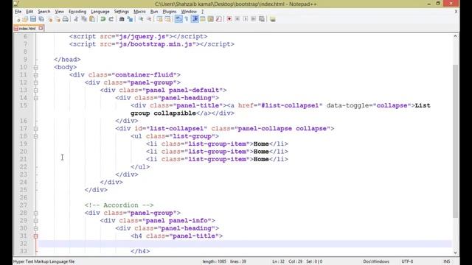The width and height of the screenshot is (472, 265).
Task: Open the Macro menu
Action: pos(139,12)
